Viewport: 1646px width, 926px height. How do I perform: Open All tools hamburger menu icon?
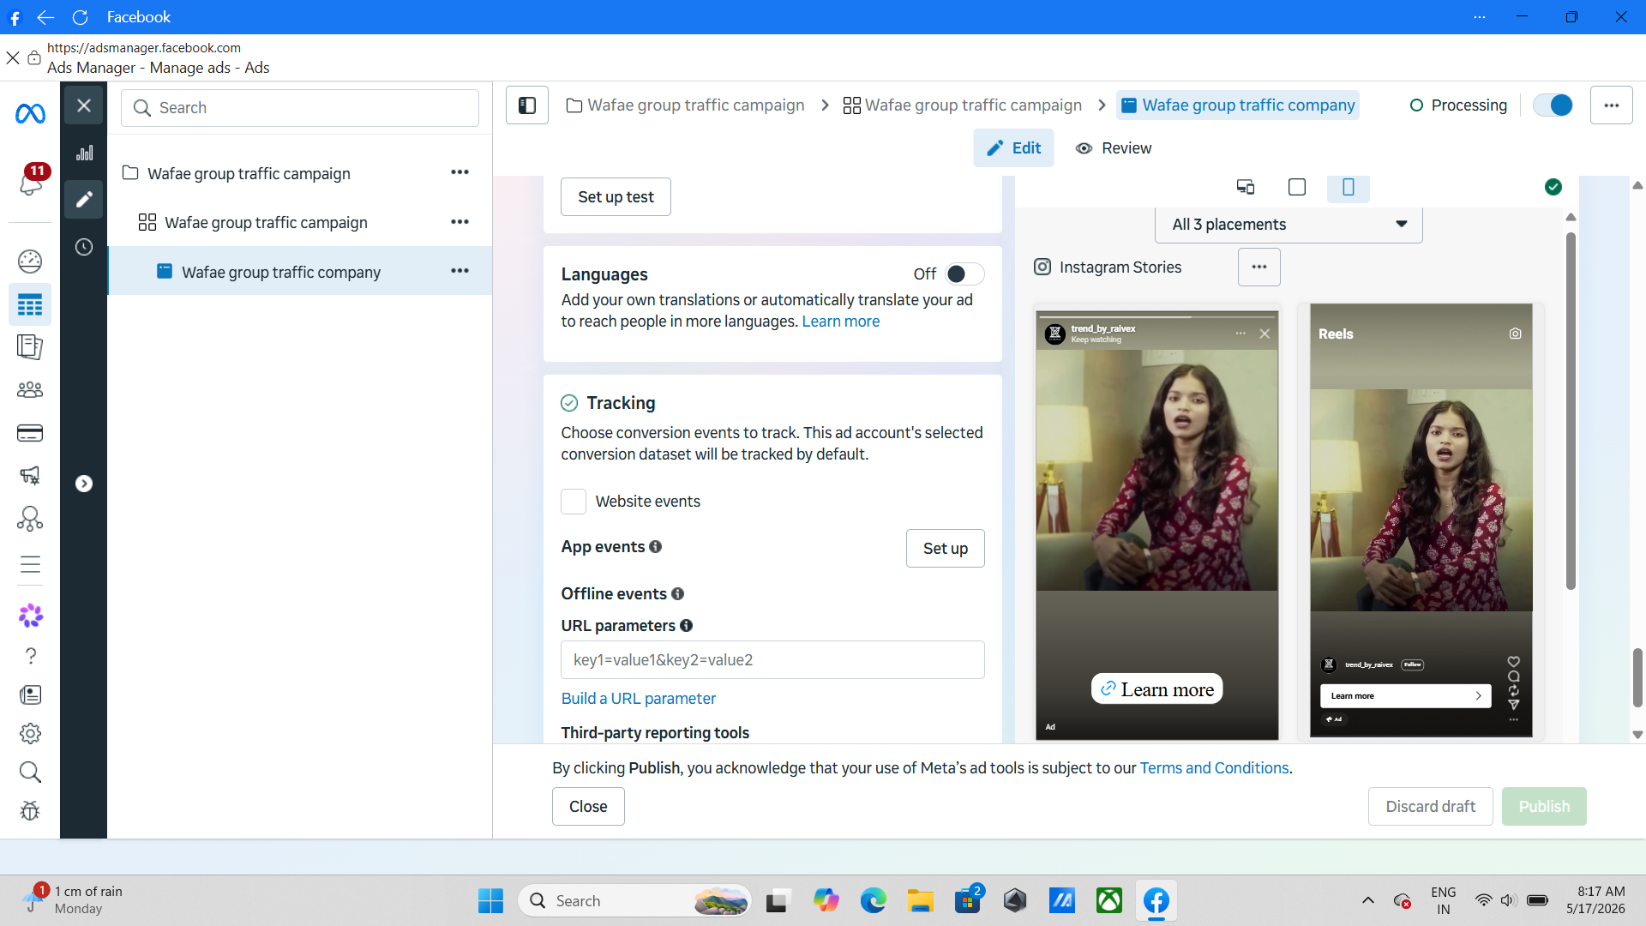click(30, 564)
